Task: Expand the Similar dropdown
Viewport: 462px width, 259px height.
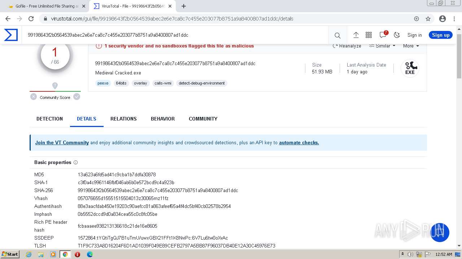Action: (x=382, y=46)
